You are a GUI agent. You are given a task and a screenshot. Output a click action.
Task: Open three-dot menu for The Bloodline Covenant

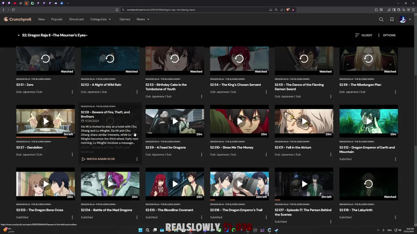pyautogui.click(x=202, y=217)
